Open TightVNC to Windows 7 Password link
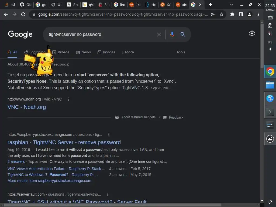Viewport: 276px width, 207px height. pos(53,175)
